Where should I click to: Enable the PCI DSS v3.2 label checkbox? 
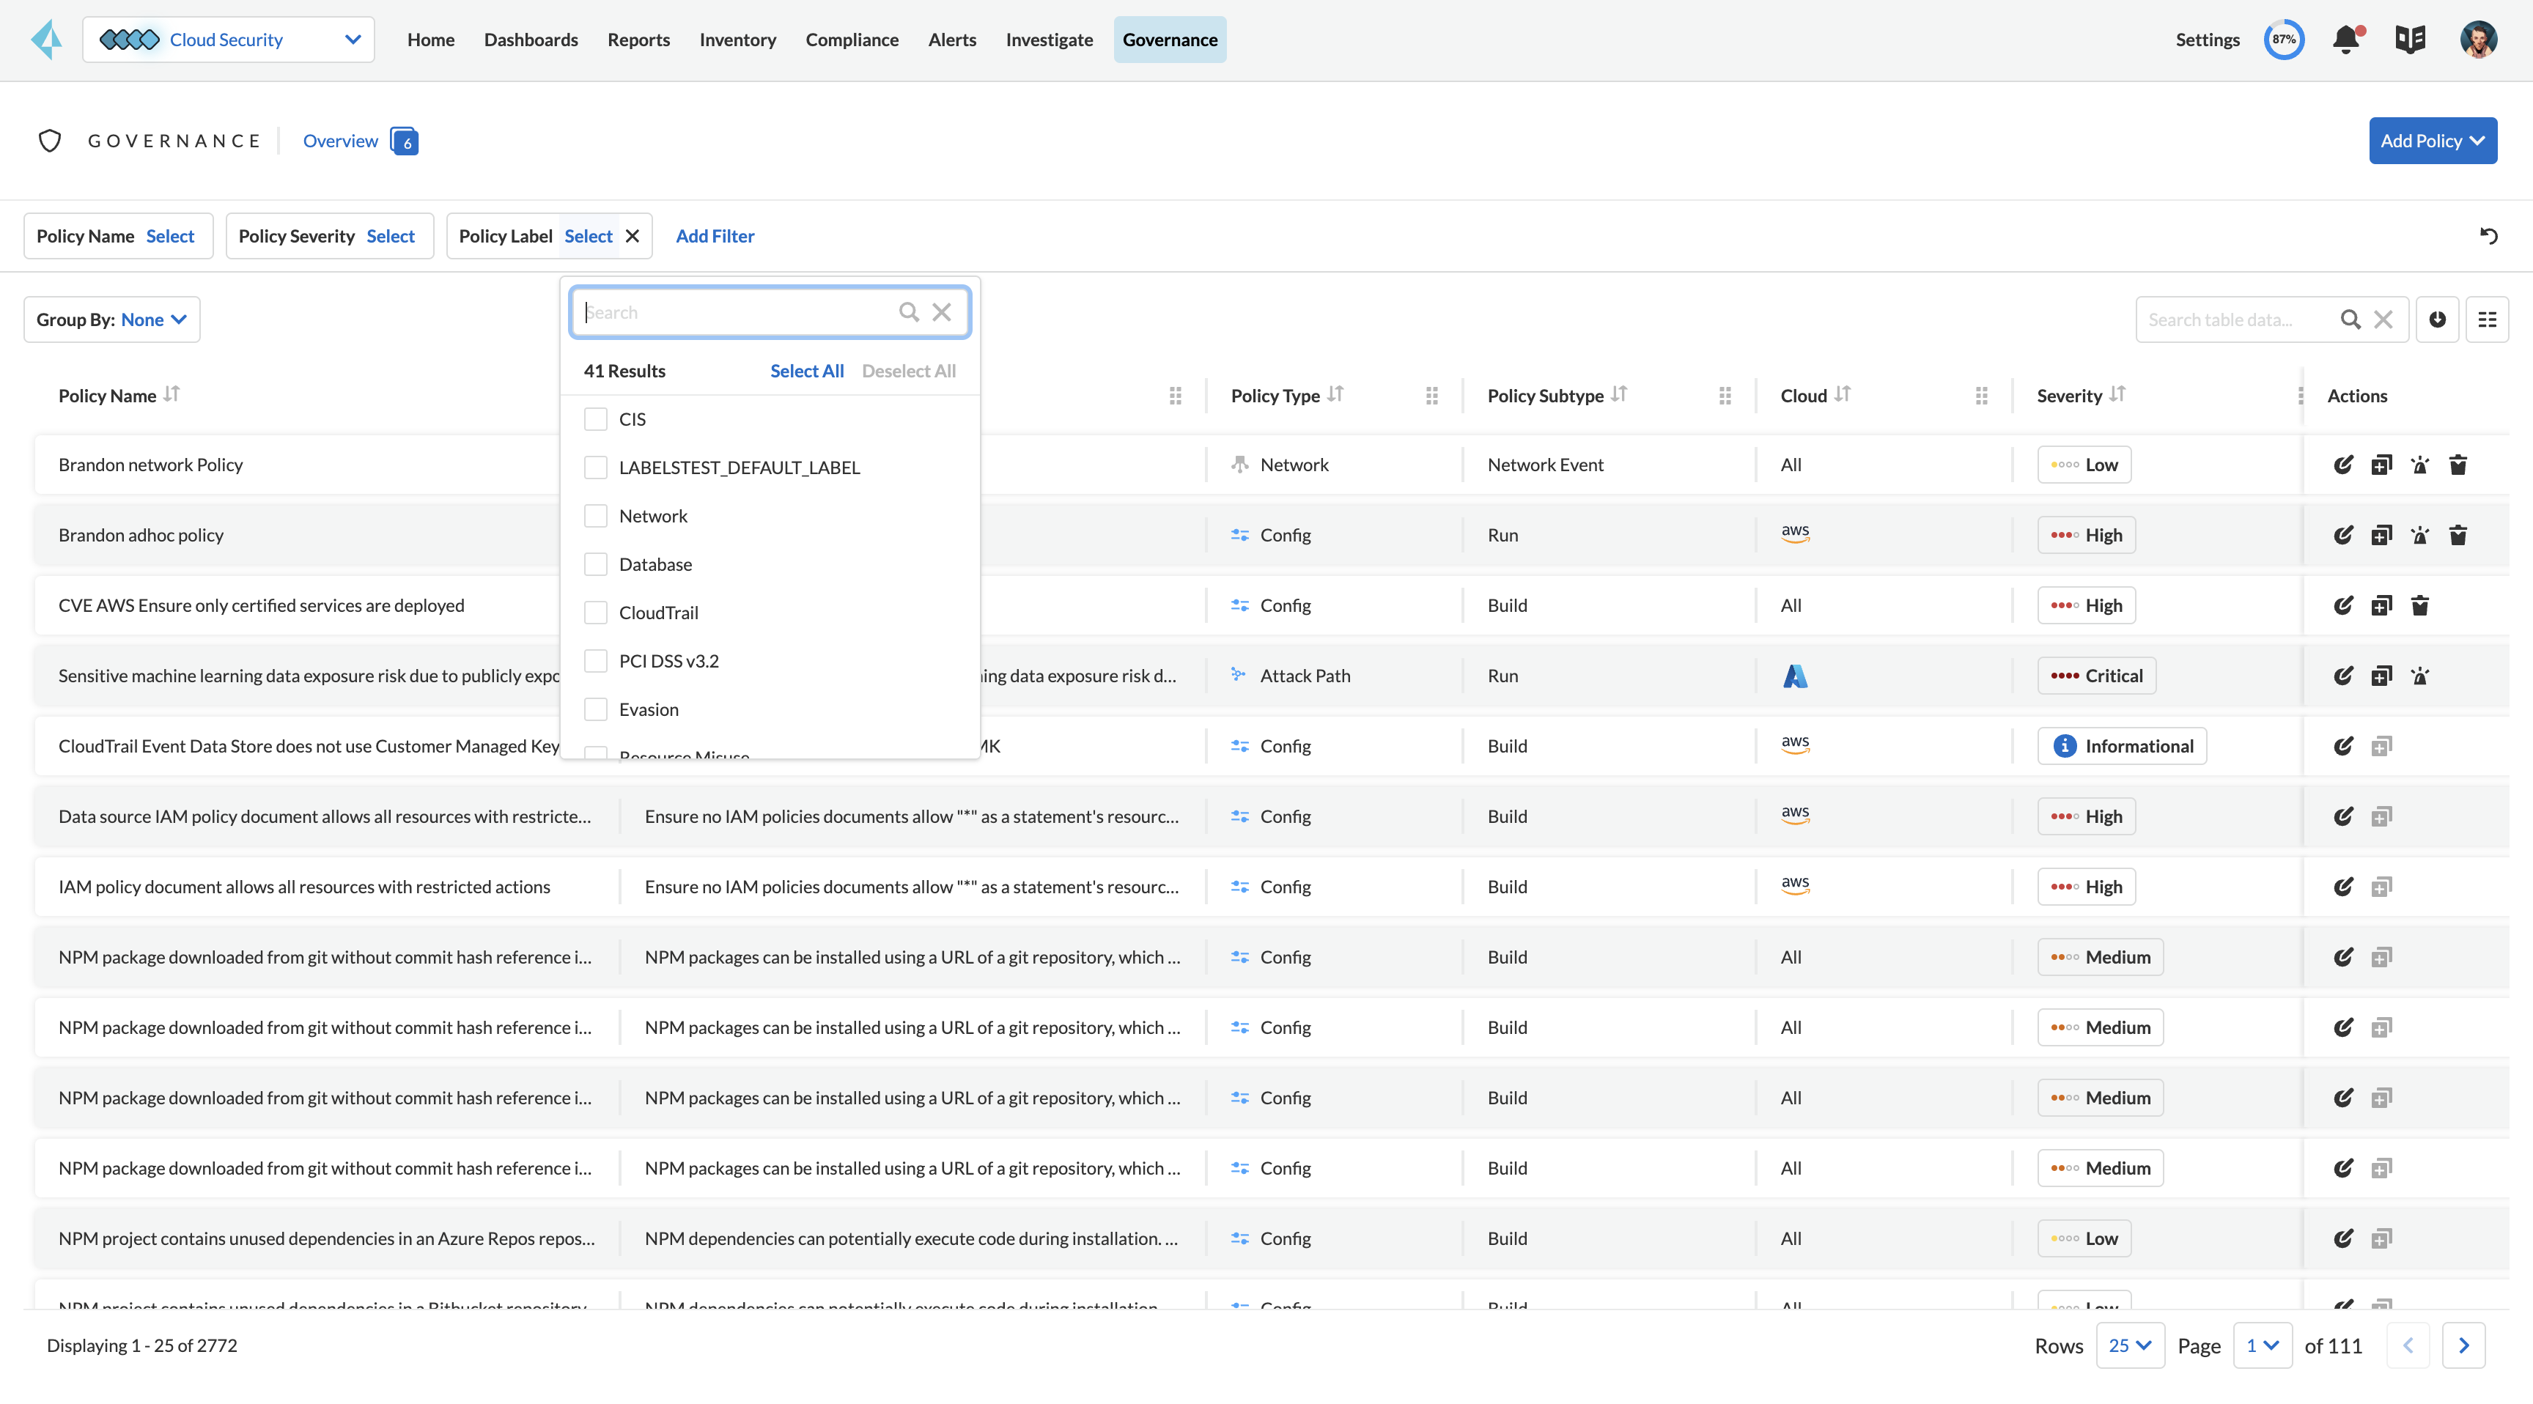pos(595,661)
